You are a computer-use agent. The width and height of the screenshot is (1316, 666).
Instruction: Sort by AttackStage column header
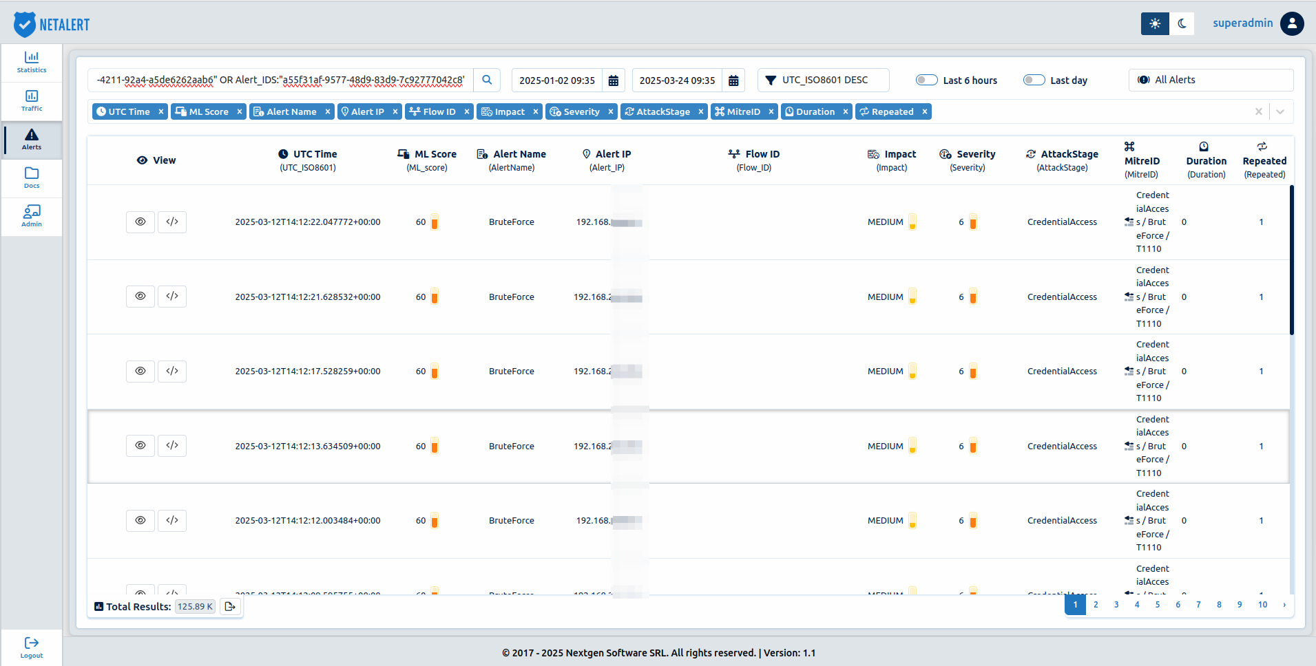tap(1063, 160)
